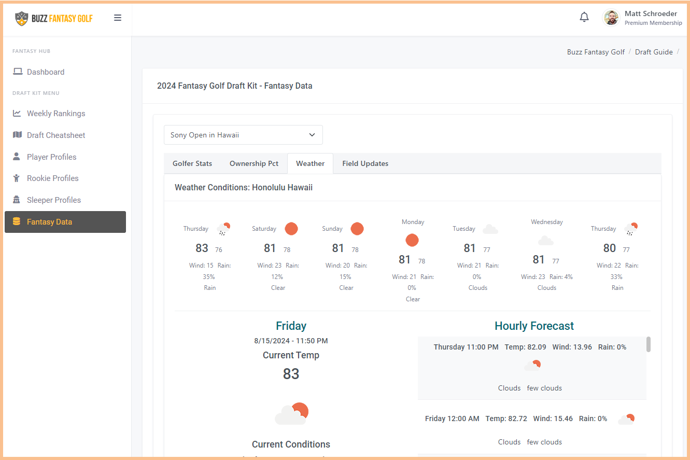This screenshot has height=460, width=690.
Task: Click the Weekly Rankings chart icon
Action: point(17,113)
